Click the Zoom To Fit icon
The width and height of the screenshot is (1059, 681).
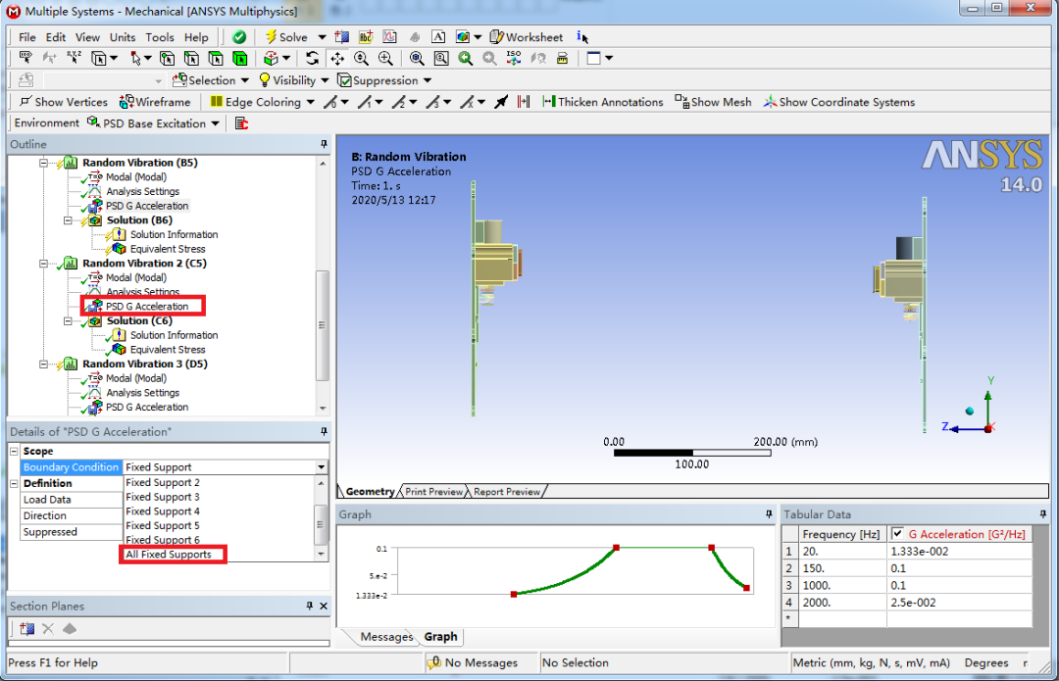tap(417, 59)
